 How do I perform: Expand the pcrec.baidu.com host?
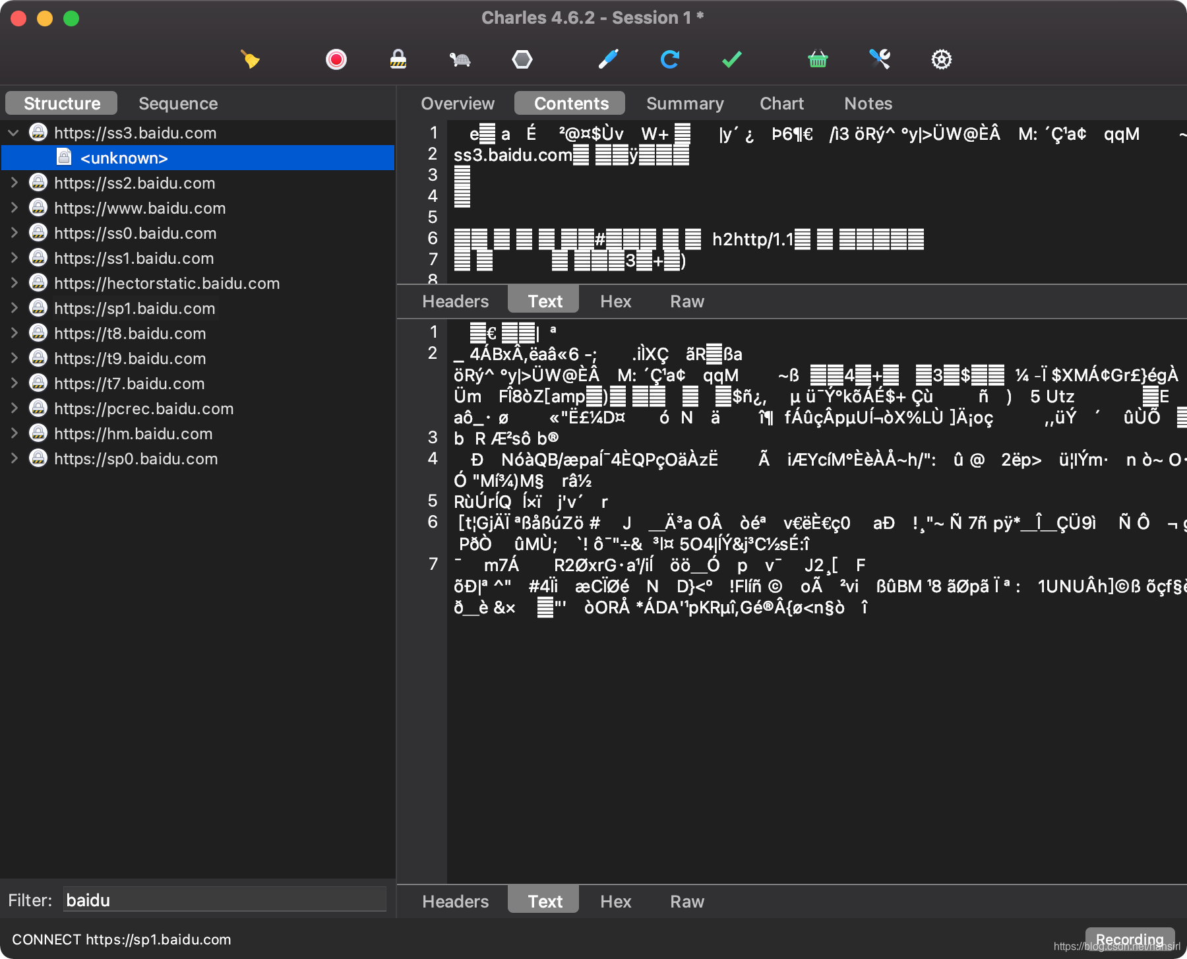(x=13, y=408)
